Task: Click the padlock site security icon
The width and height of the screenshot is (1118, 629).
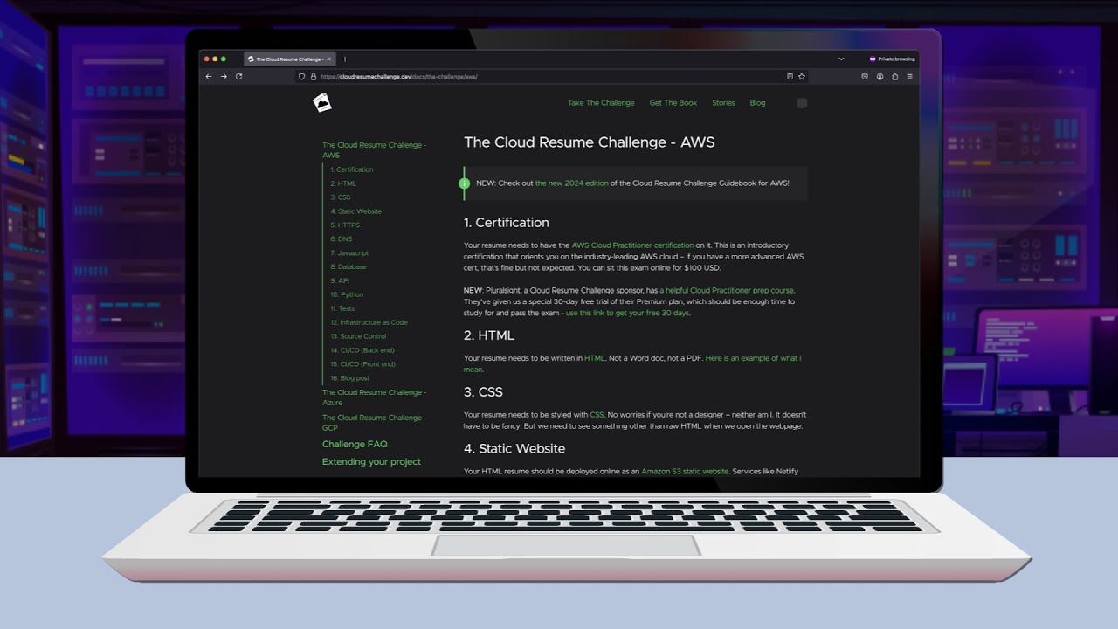Action: [313, 77]
